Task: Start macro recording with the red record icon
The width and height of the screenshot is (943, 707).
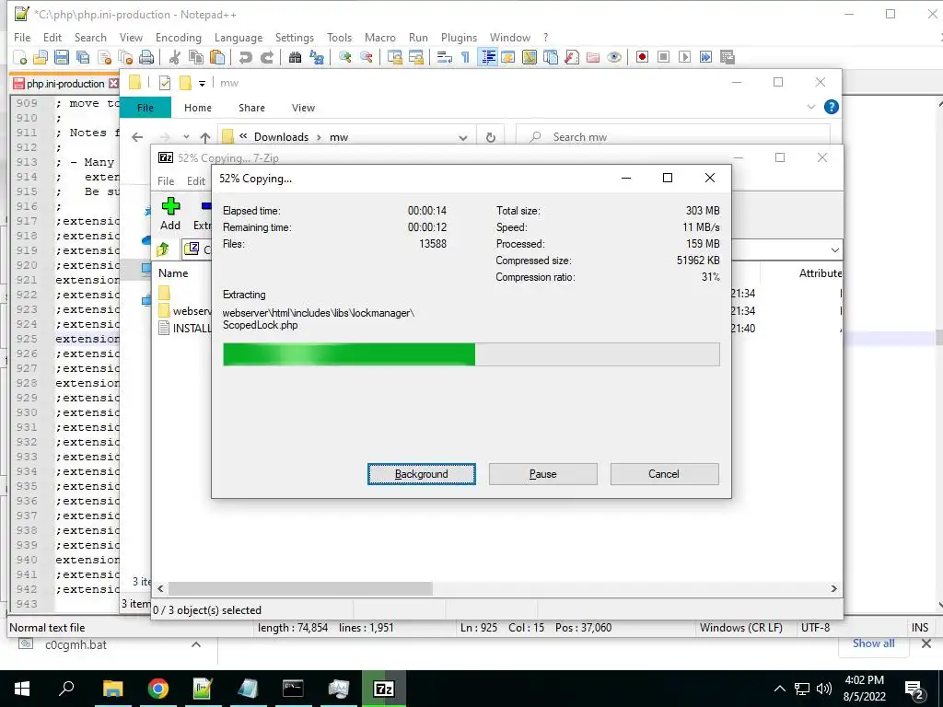Action: click(x=642, y=57)
